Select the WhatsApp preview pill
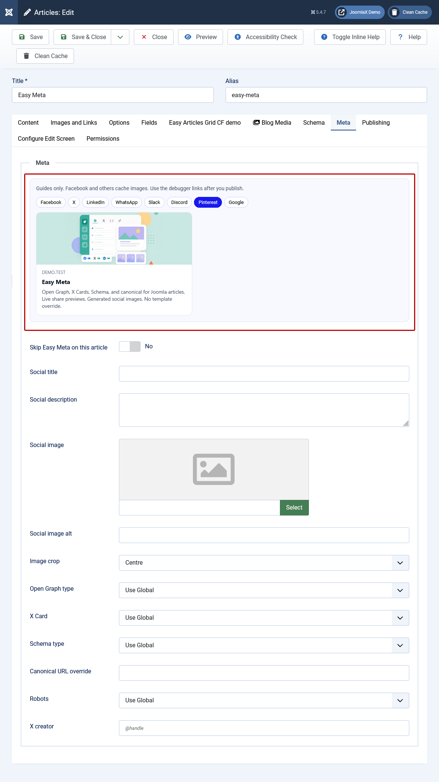Screen dimensions: 439x782 click(x=126, y=202)
